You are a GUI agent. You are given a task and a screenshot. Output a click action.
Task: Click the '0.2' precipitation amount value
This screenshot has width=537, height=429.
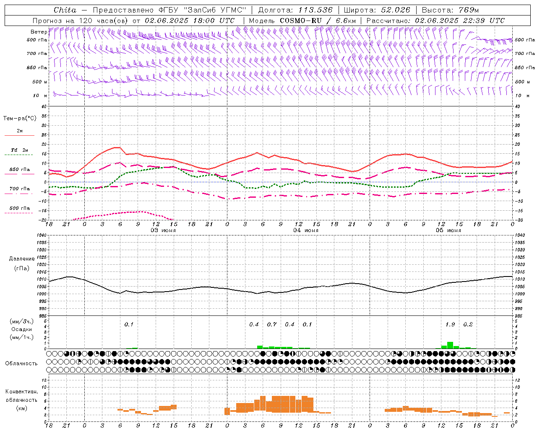pos(468,325)
